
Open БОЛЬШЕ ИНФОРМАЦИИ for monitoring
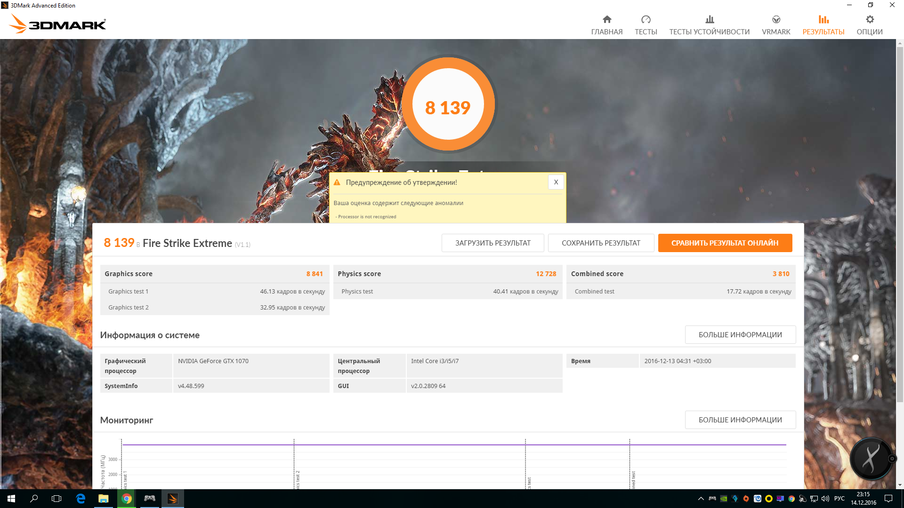click(x=740, y=420)
